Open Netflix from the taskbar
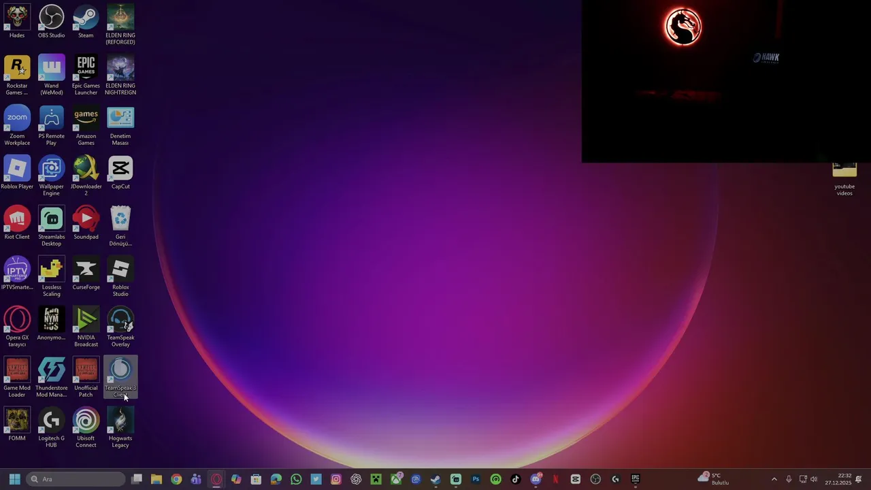This screenshot has width=871, height=490. click(555, 479)
